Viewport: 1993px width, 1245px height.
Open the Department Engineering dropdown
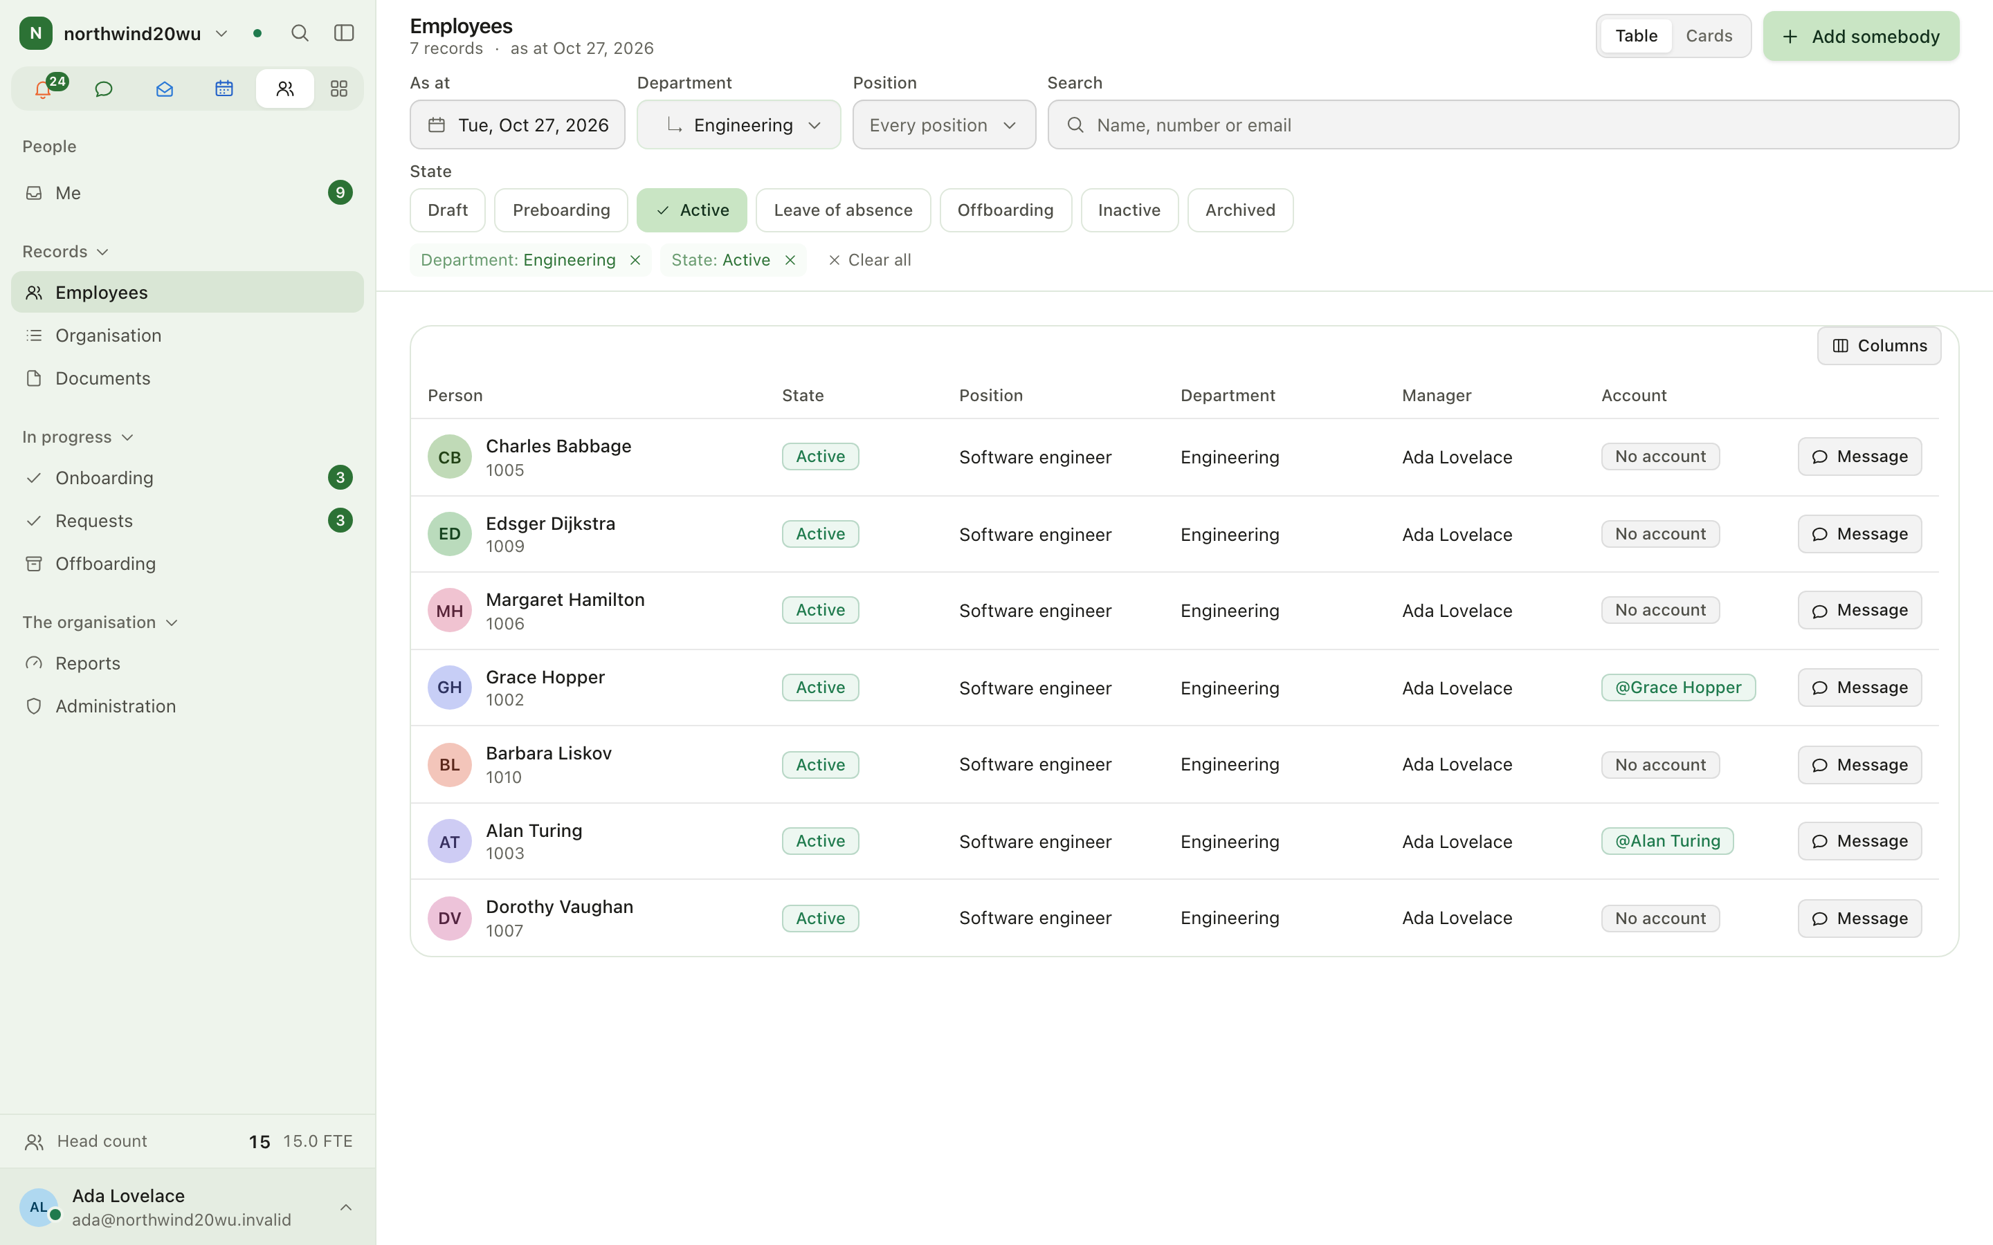(739, 124)
